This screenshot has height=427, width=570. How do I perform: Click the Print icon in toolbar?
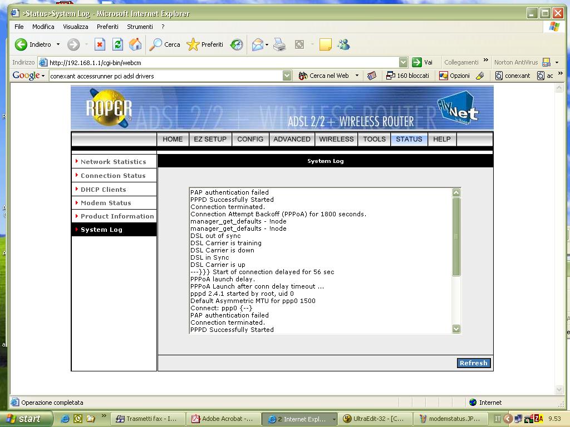[x=279, y=44]
